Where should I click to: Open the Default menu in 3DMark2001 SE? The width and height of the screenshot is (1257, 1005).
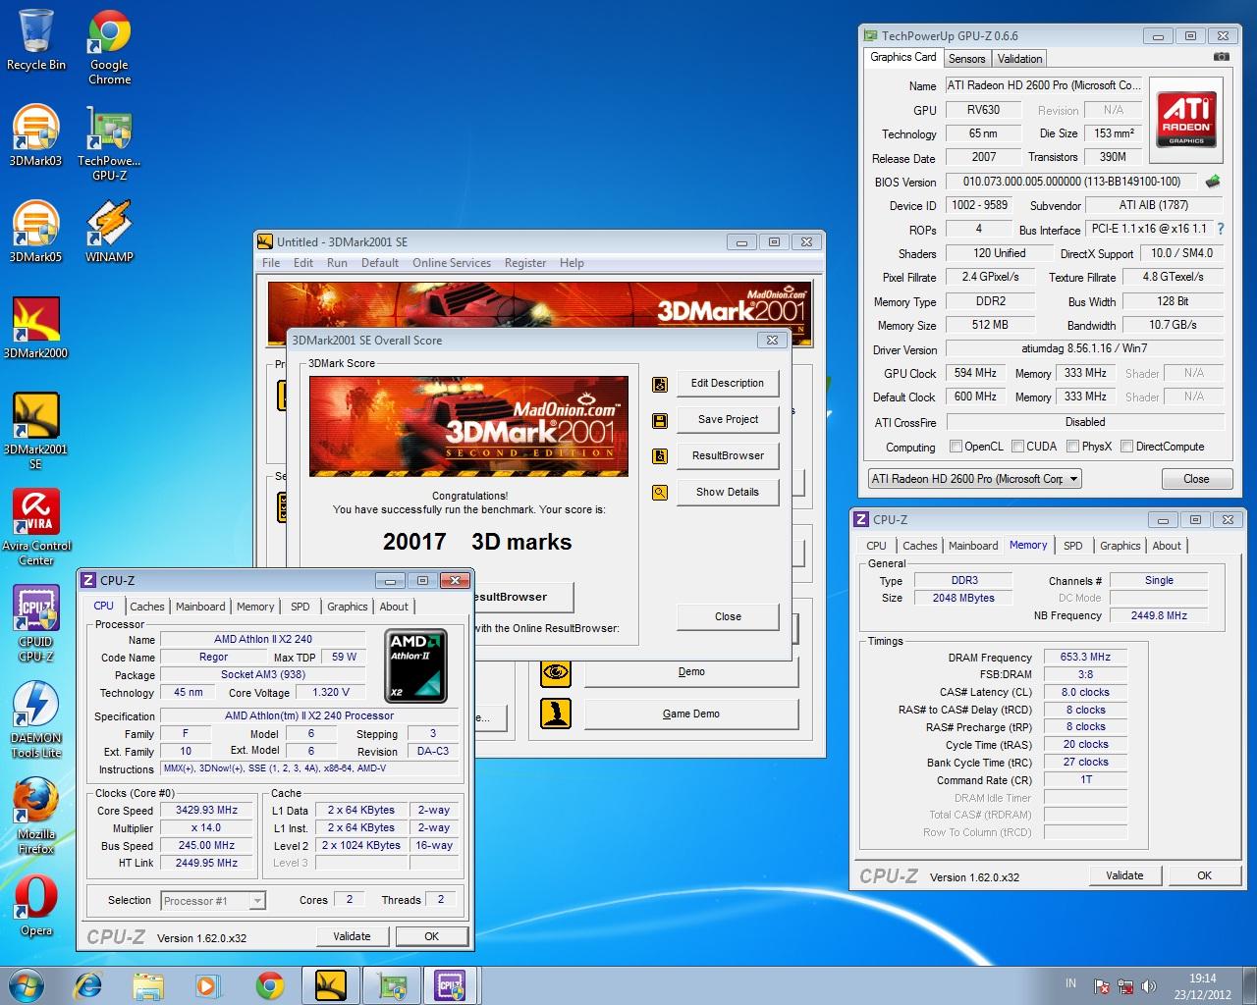(x=380, y=263)
